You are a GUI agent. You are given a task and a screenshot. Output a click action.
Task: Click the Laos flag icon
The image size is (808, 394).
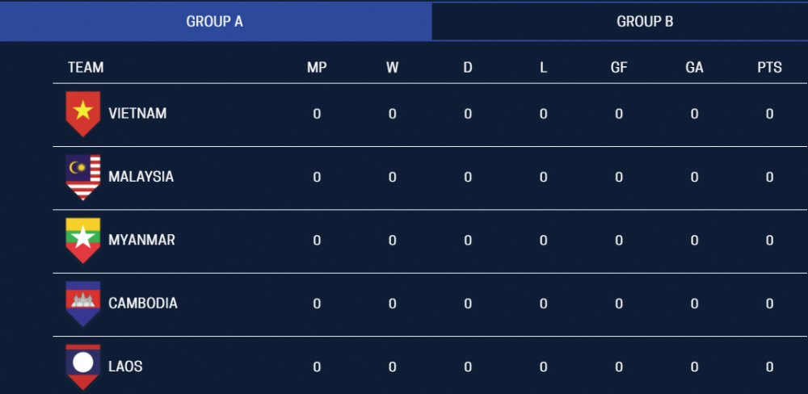pos(83,366)
